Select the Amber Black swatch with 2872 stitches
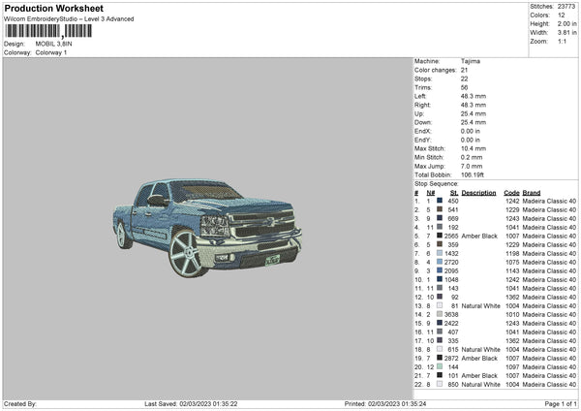 point(439,358)
